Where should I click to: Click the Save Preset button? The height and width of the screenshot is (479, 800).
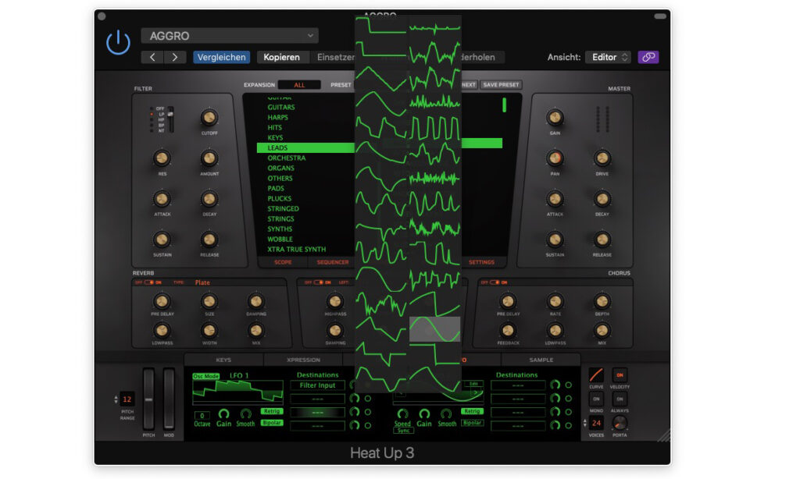(500, 85)
